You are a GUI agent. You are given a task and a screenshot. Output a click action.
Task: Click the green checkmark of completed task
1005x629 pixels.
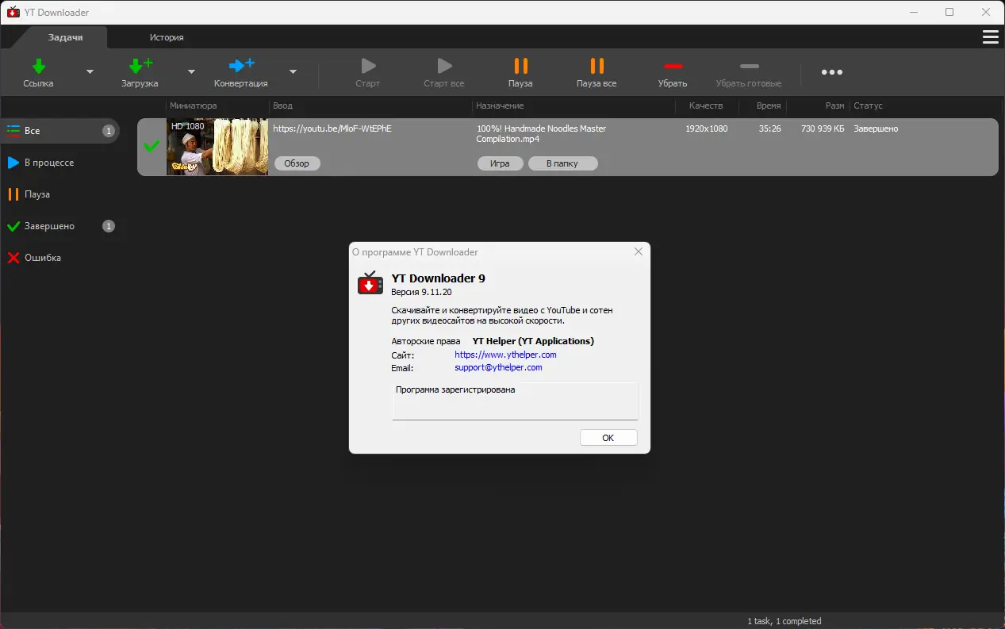151,146
